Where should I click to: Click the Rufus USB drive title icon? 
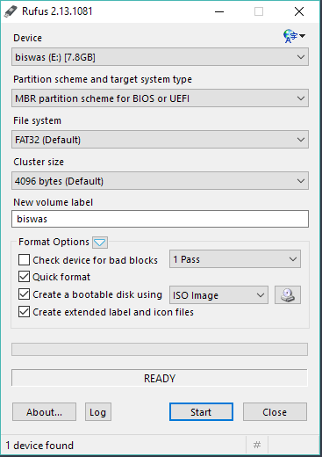click(x=11, y=11)
